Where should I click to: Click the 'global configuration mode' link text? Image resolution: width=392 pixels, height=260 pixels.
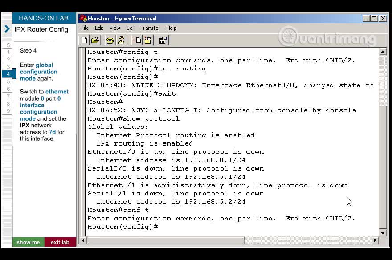(x=38, y=72)
